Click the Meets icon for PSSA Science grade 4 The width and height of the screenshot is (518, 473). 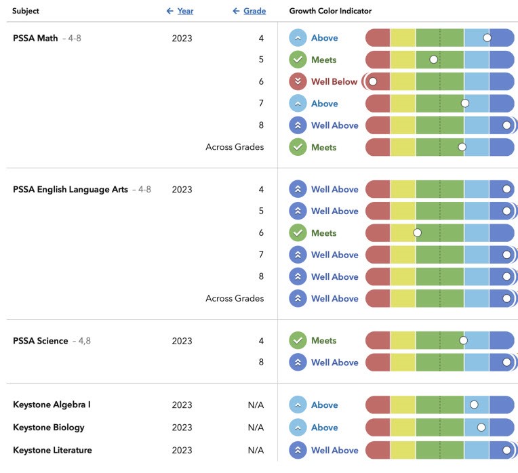pos(298,340)
